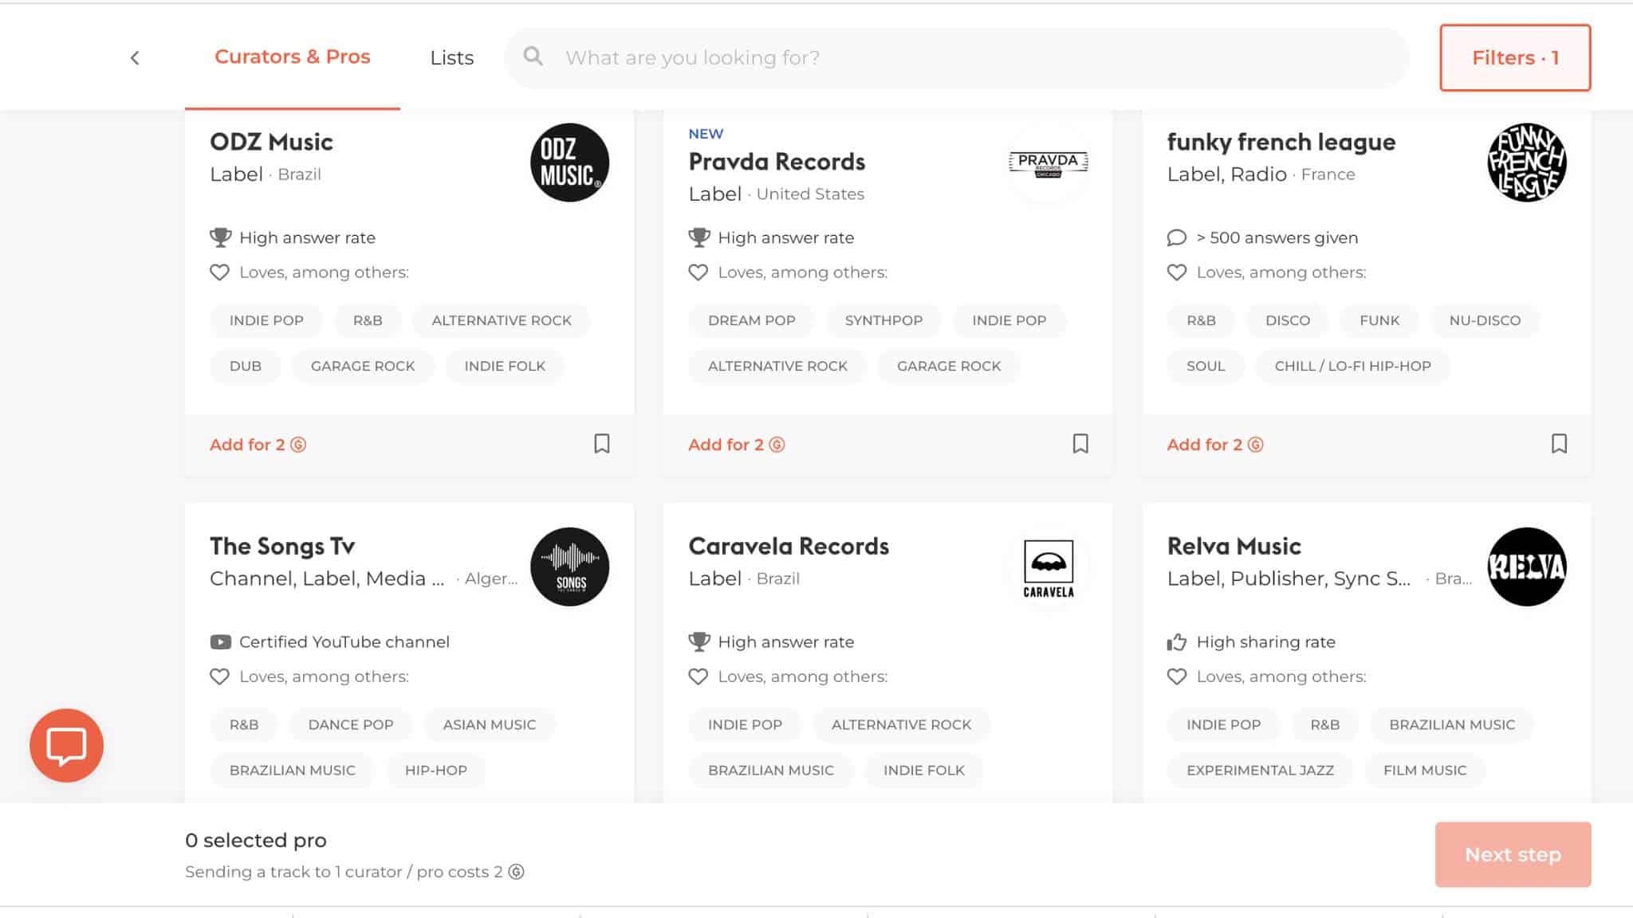Click heart icon on funky french league card
Screen dimensions: 1633x918
(1176, 273)
